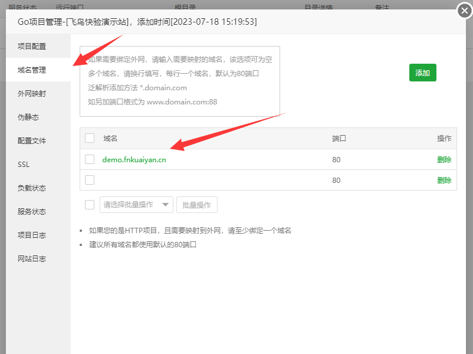Show the 项目日志 tab
Screen dimensions: 473x354
pyautogui.click(x=32, y=235)
